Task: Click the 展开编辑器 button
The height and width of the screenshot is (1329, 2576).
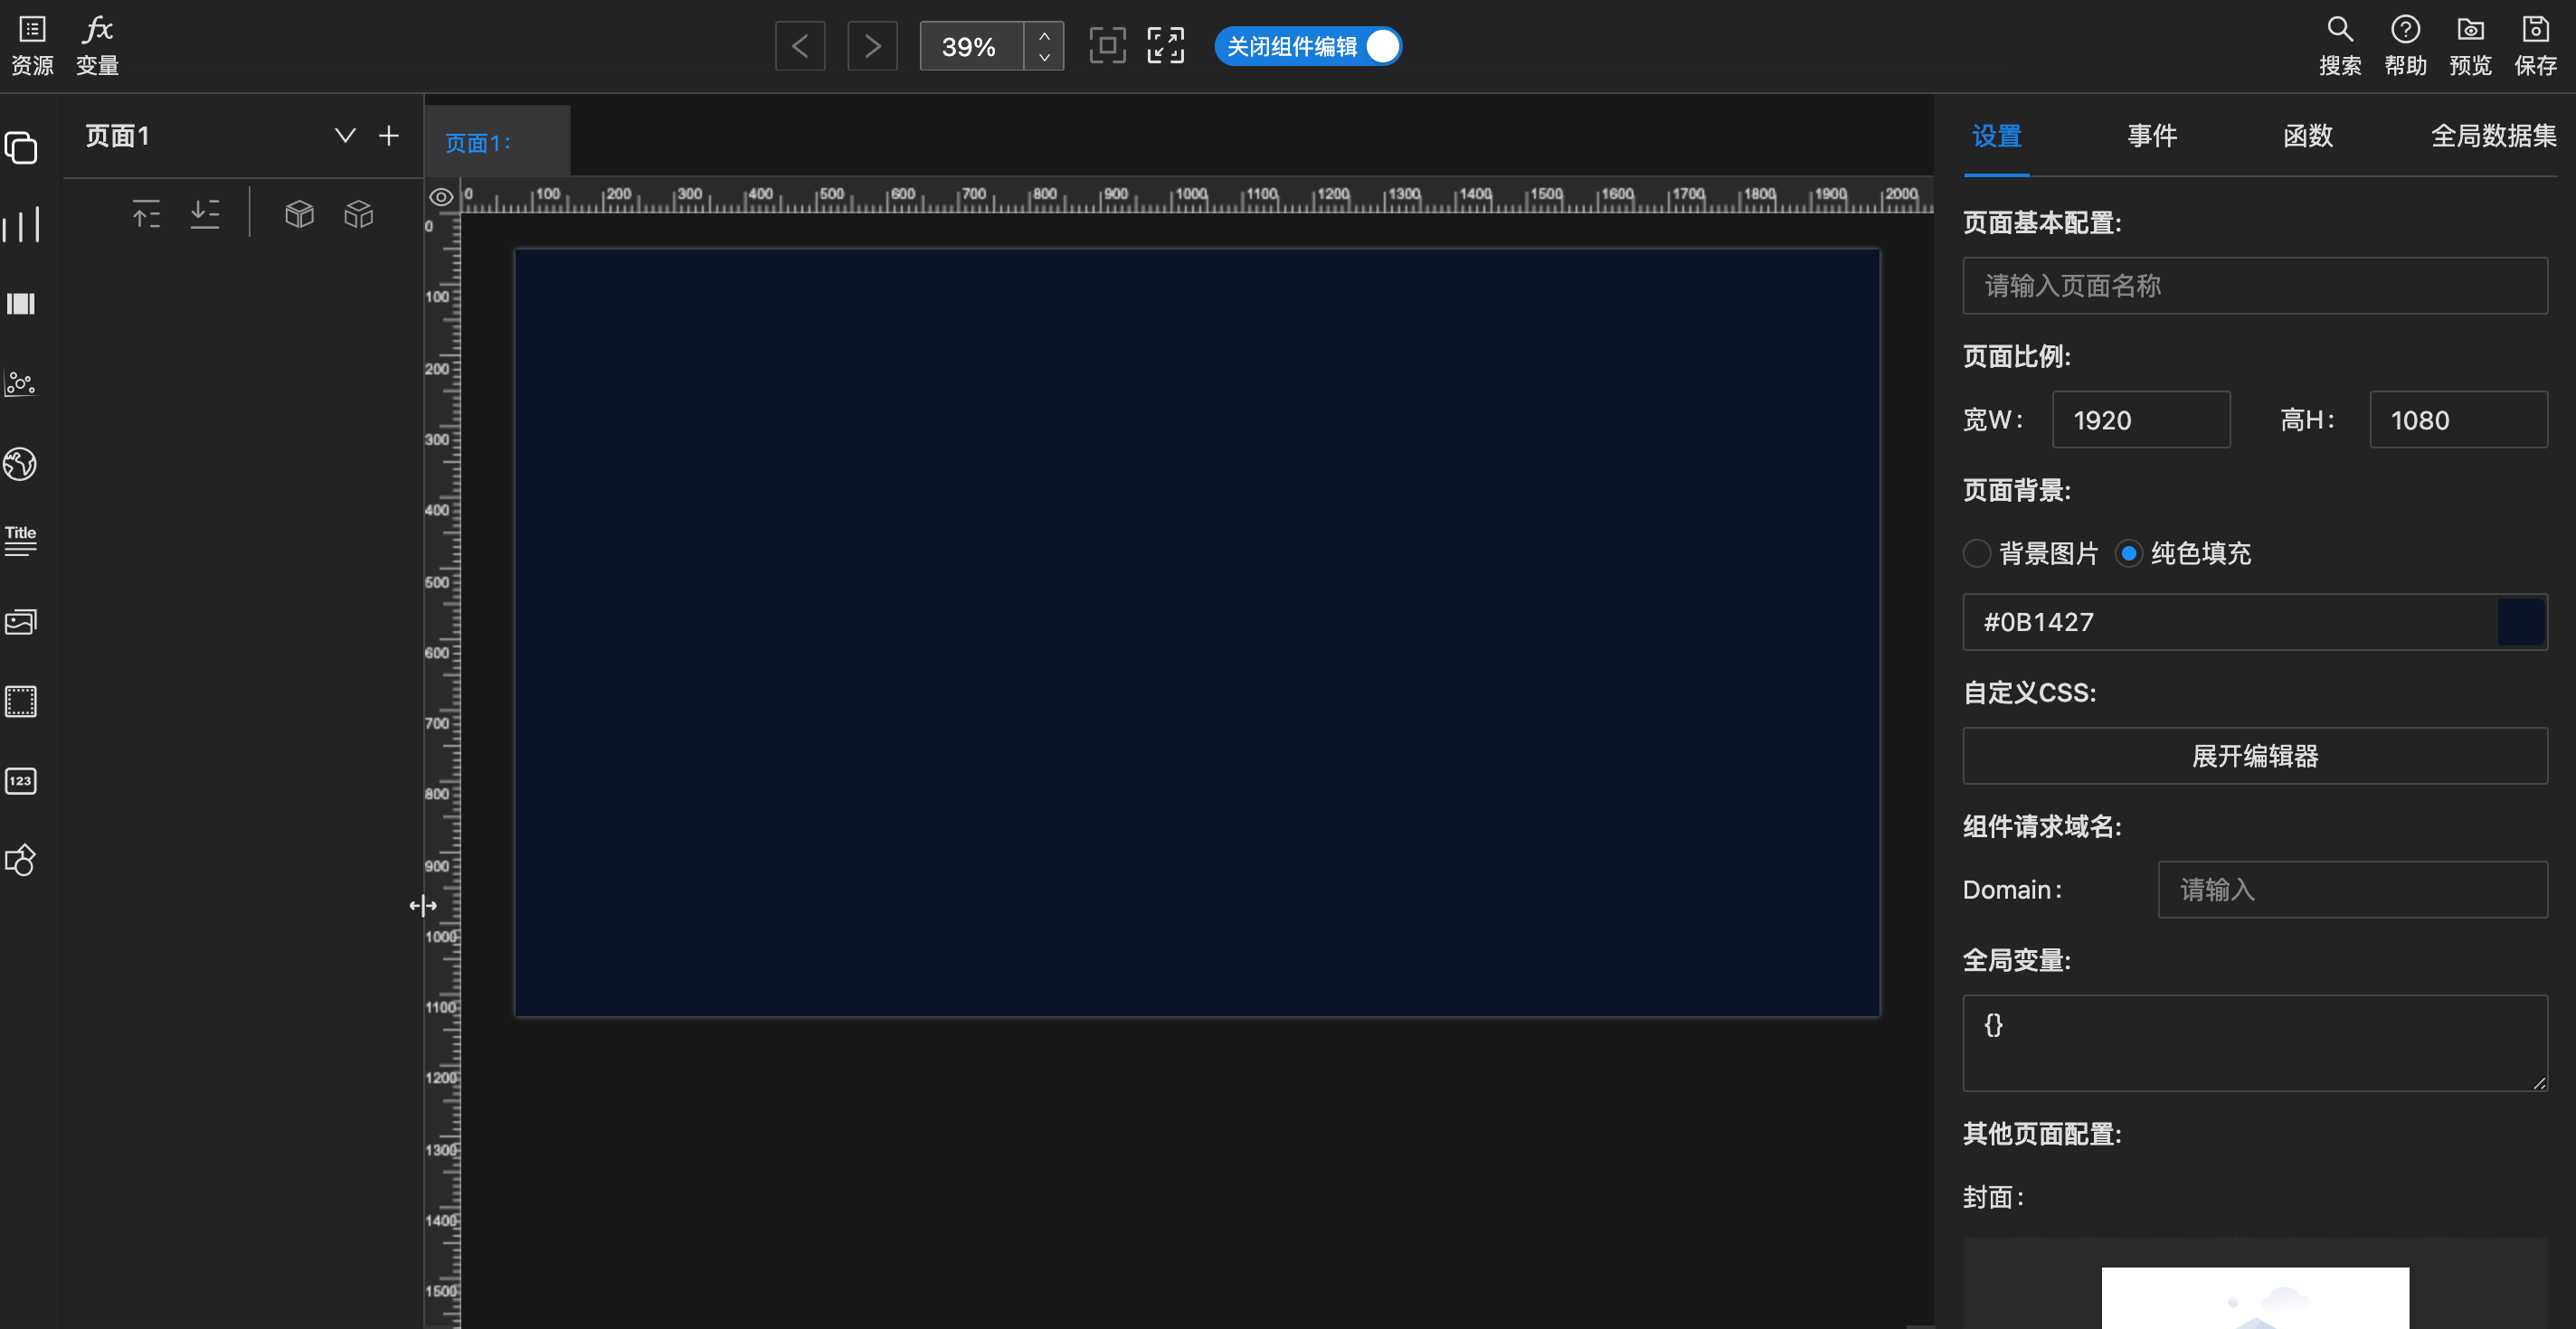Action: 2254,756
